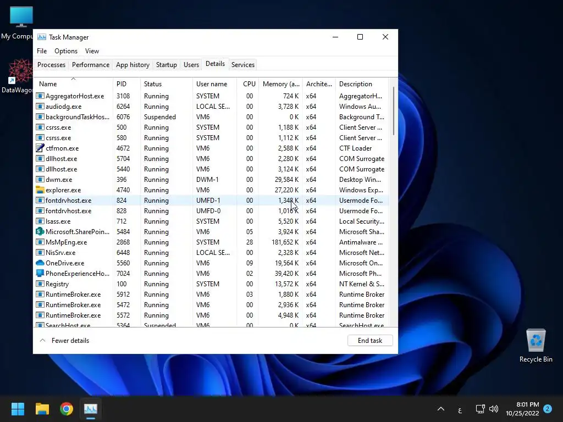Click the Registry process icon
This screenshot has height=422, width=563.
[x=40, y=284]
